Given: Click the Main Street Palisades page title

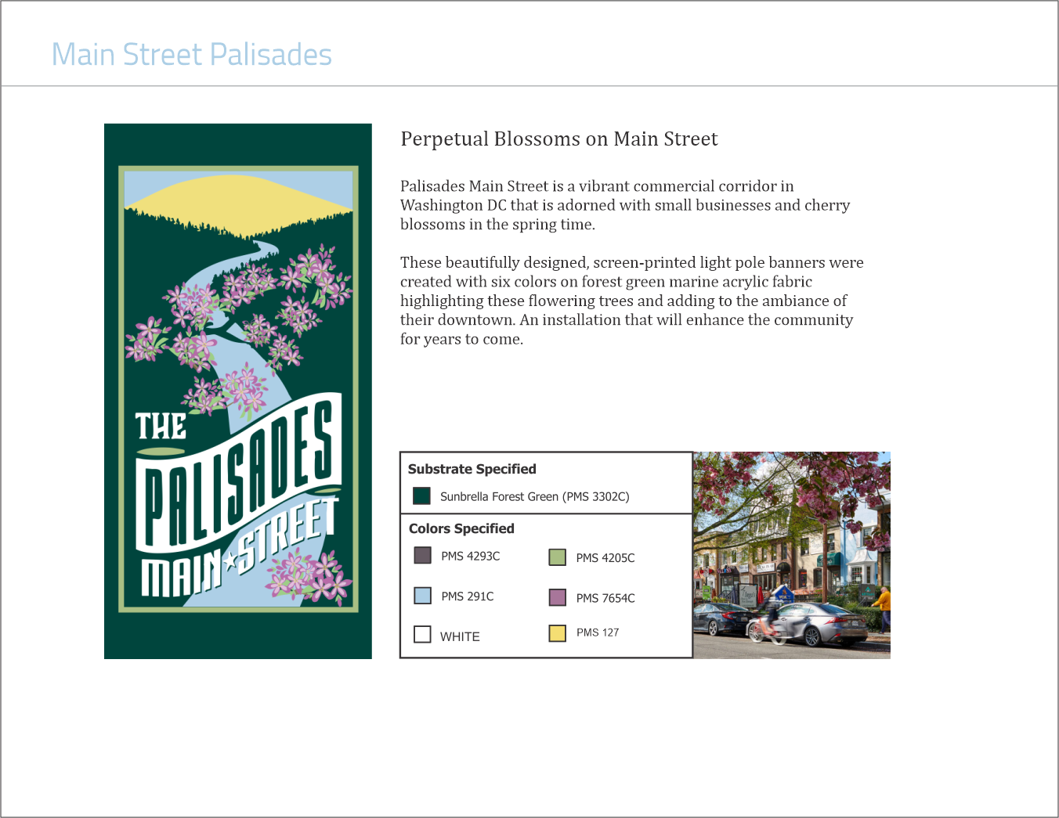Looking at the screenshot, I should 192,55.
